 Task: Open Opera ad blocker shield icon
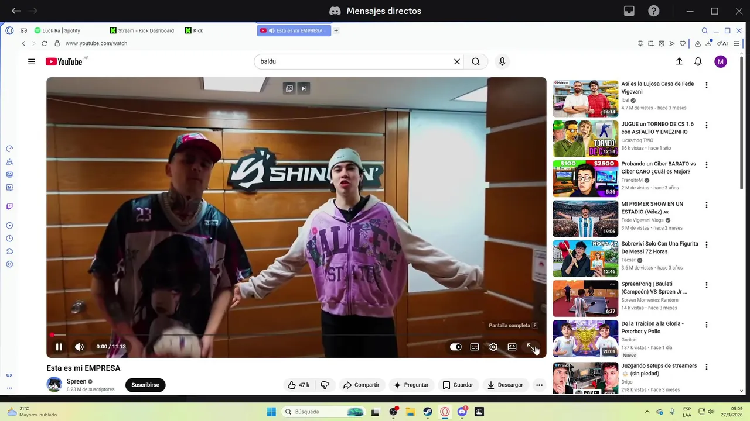point(662,43)
